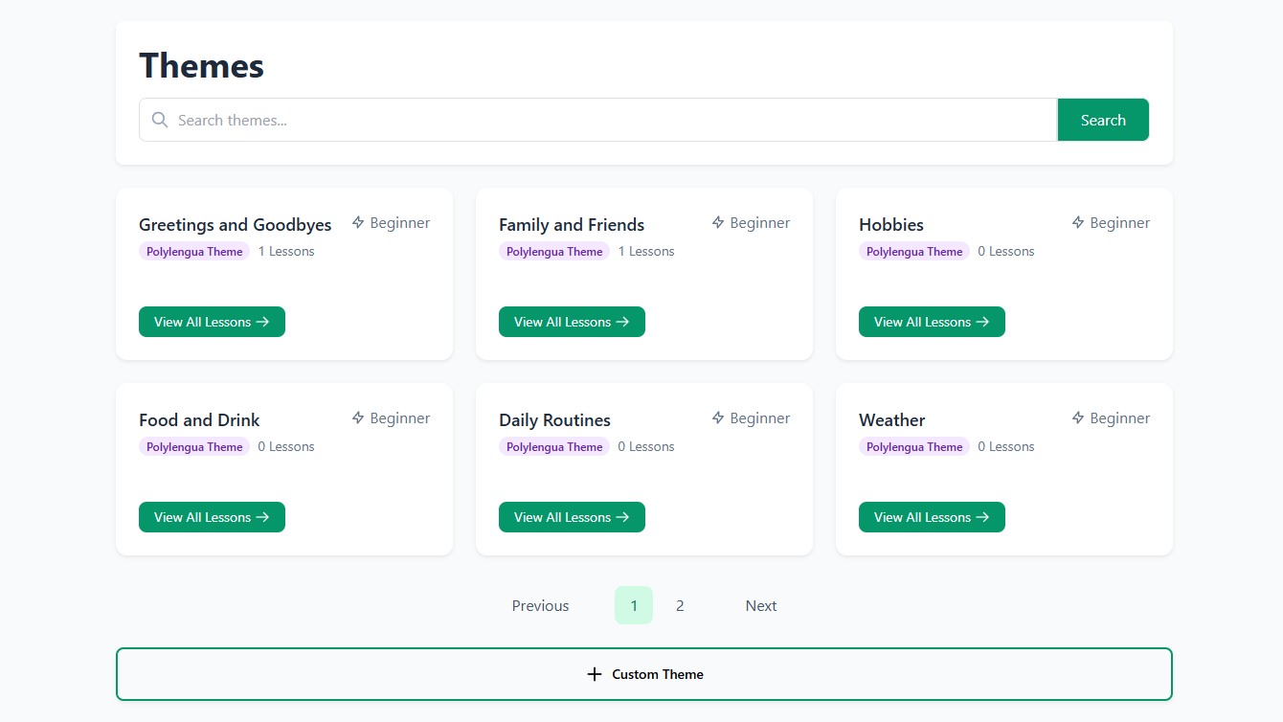The image size is (1283, 722).
Task: View all lessons in Hobbies theme
Action: click(x=932, y=322)
